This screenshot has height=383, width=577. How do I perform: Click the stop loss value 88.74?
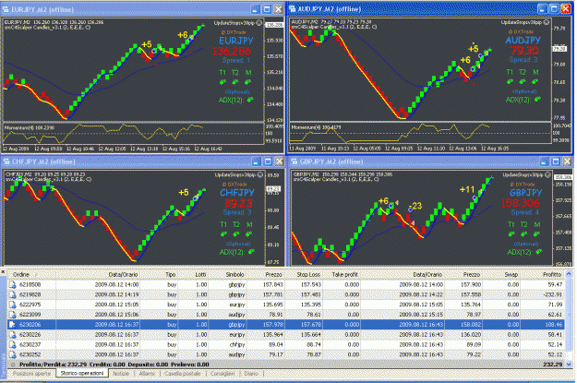click(x=312, y=344)
